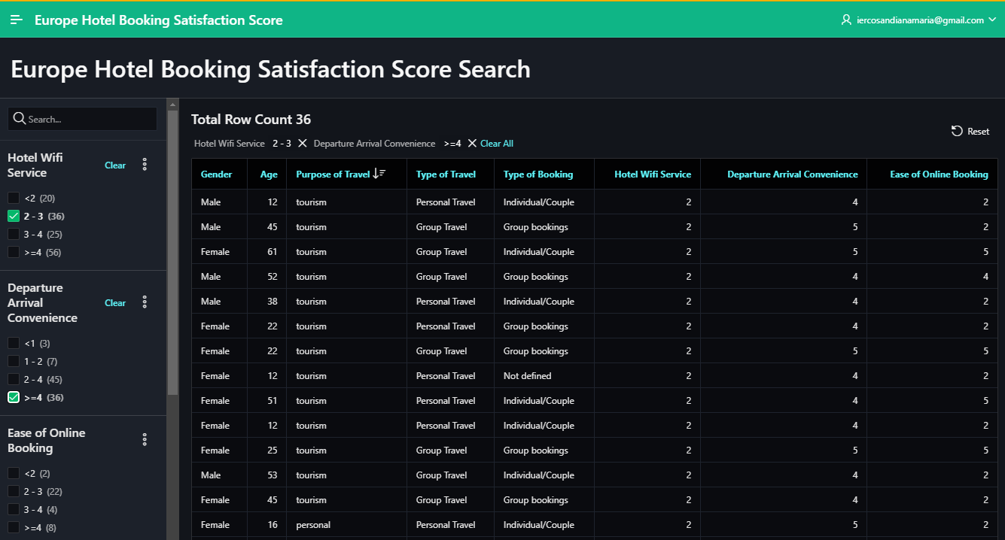This screenshot has height=540, width=1005.
Task: Click the Reset button with circular arrow
Action: [x=970, y=131]
